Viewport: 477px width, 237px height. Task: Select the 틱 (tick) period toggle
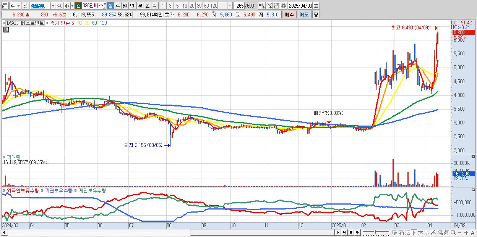154,6
